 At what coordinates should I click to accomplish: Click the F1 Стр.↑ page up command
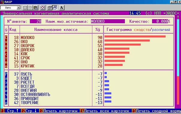tap(10, 111)
